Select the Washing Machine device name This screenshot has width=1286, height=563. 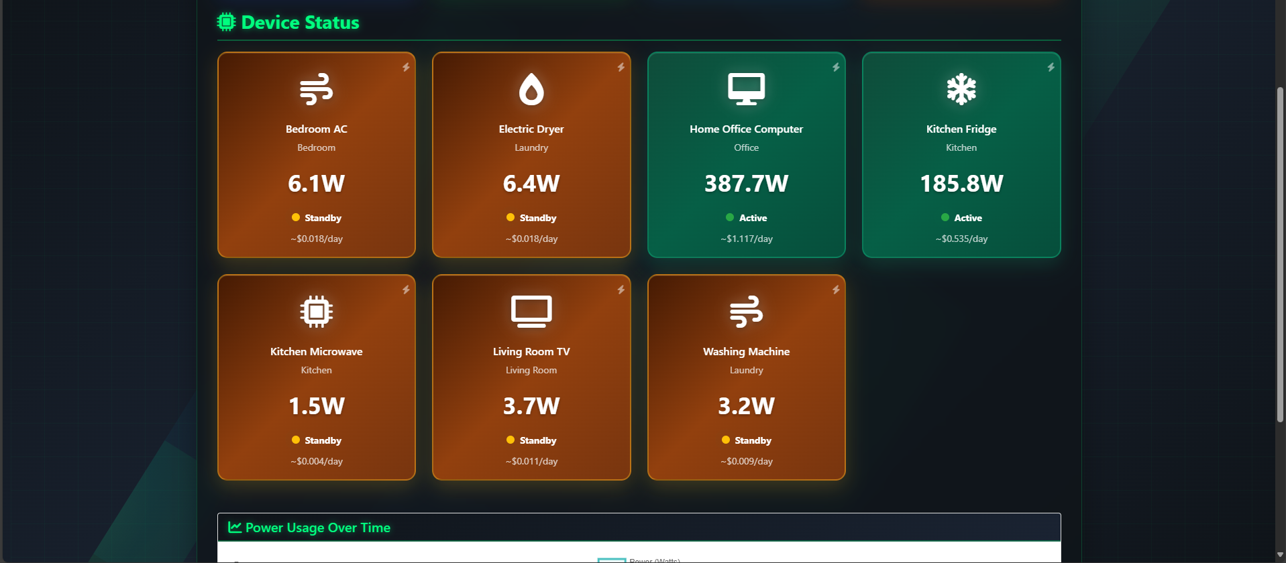[746, 351]
